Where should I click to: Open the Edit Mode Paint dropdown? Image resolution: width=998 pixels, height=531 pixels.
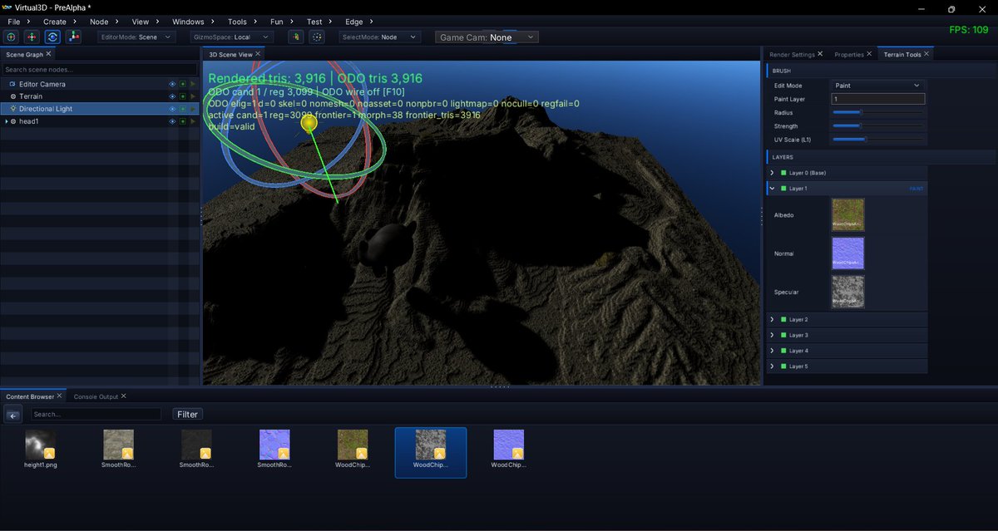[x=877, y=86]
